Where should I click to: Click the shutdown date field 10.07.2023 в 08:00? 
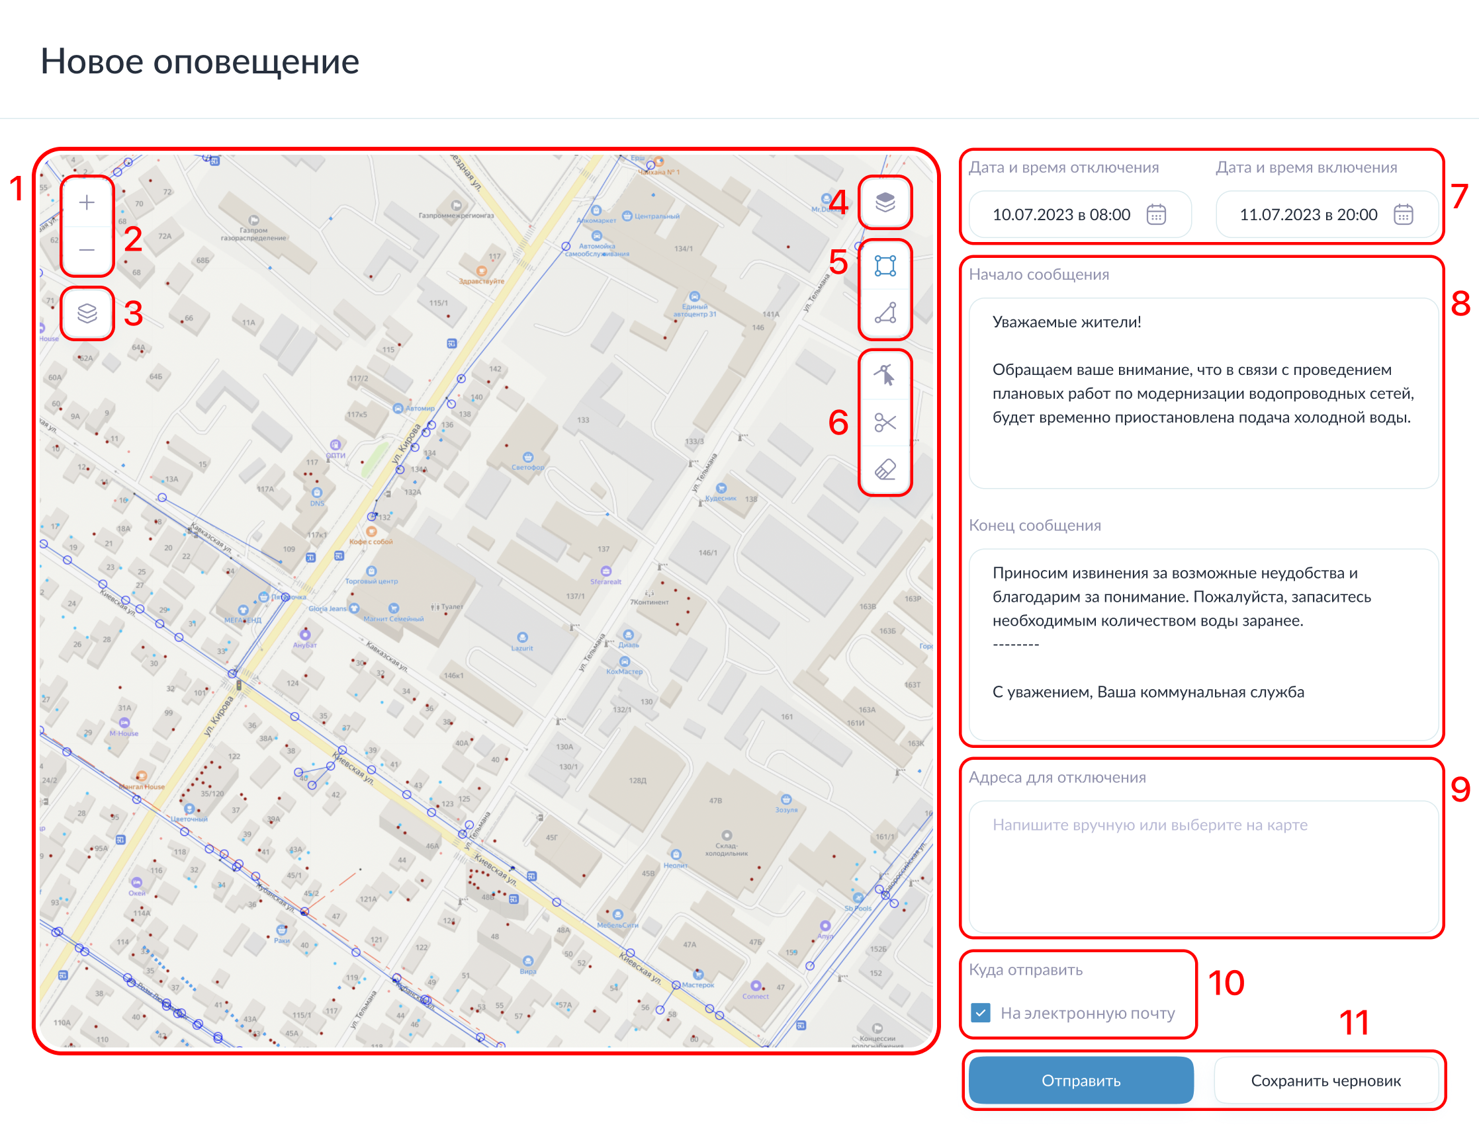pos(1061,214)
